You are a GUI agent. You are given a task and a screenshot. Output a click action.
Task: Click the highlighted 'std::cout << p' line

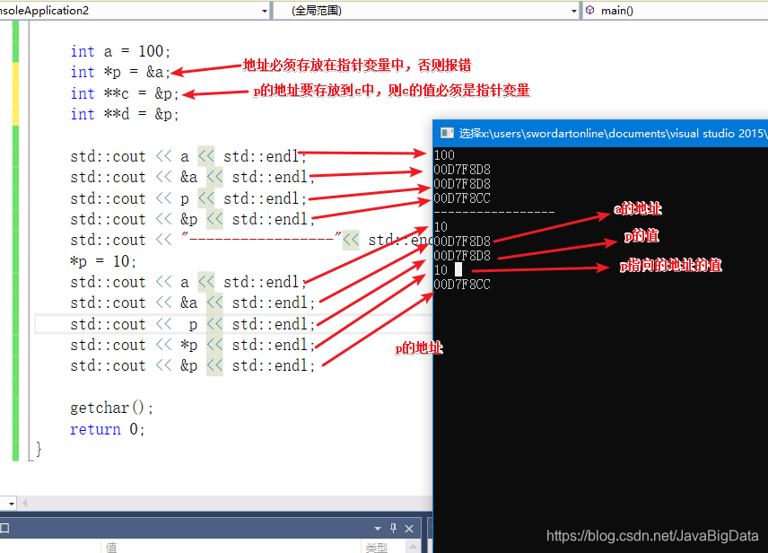(192, 325)
